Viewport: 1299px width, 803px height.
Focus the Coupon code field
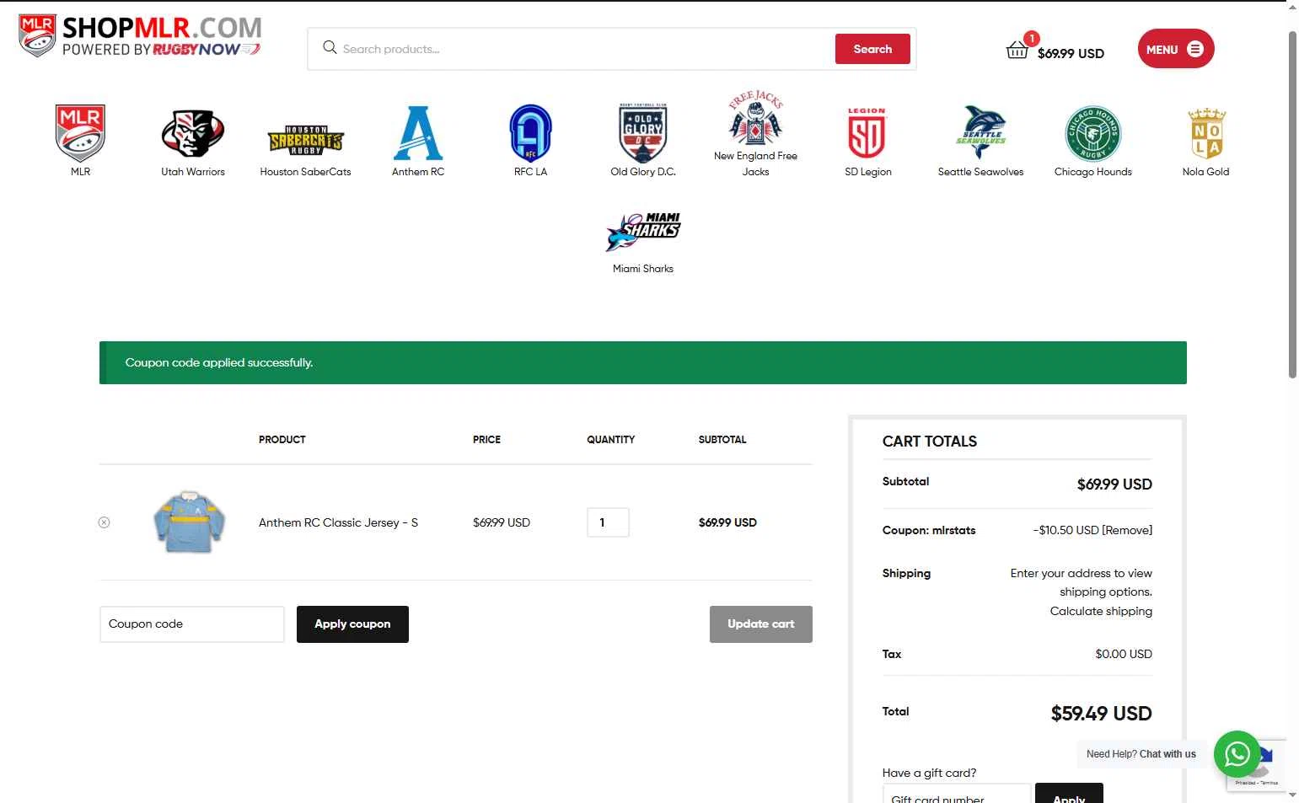[192, 624]
